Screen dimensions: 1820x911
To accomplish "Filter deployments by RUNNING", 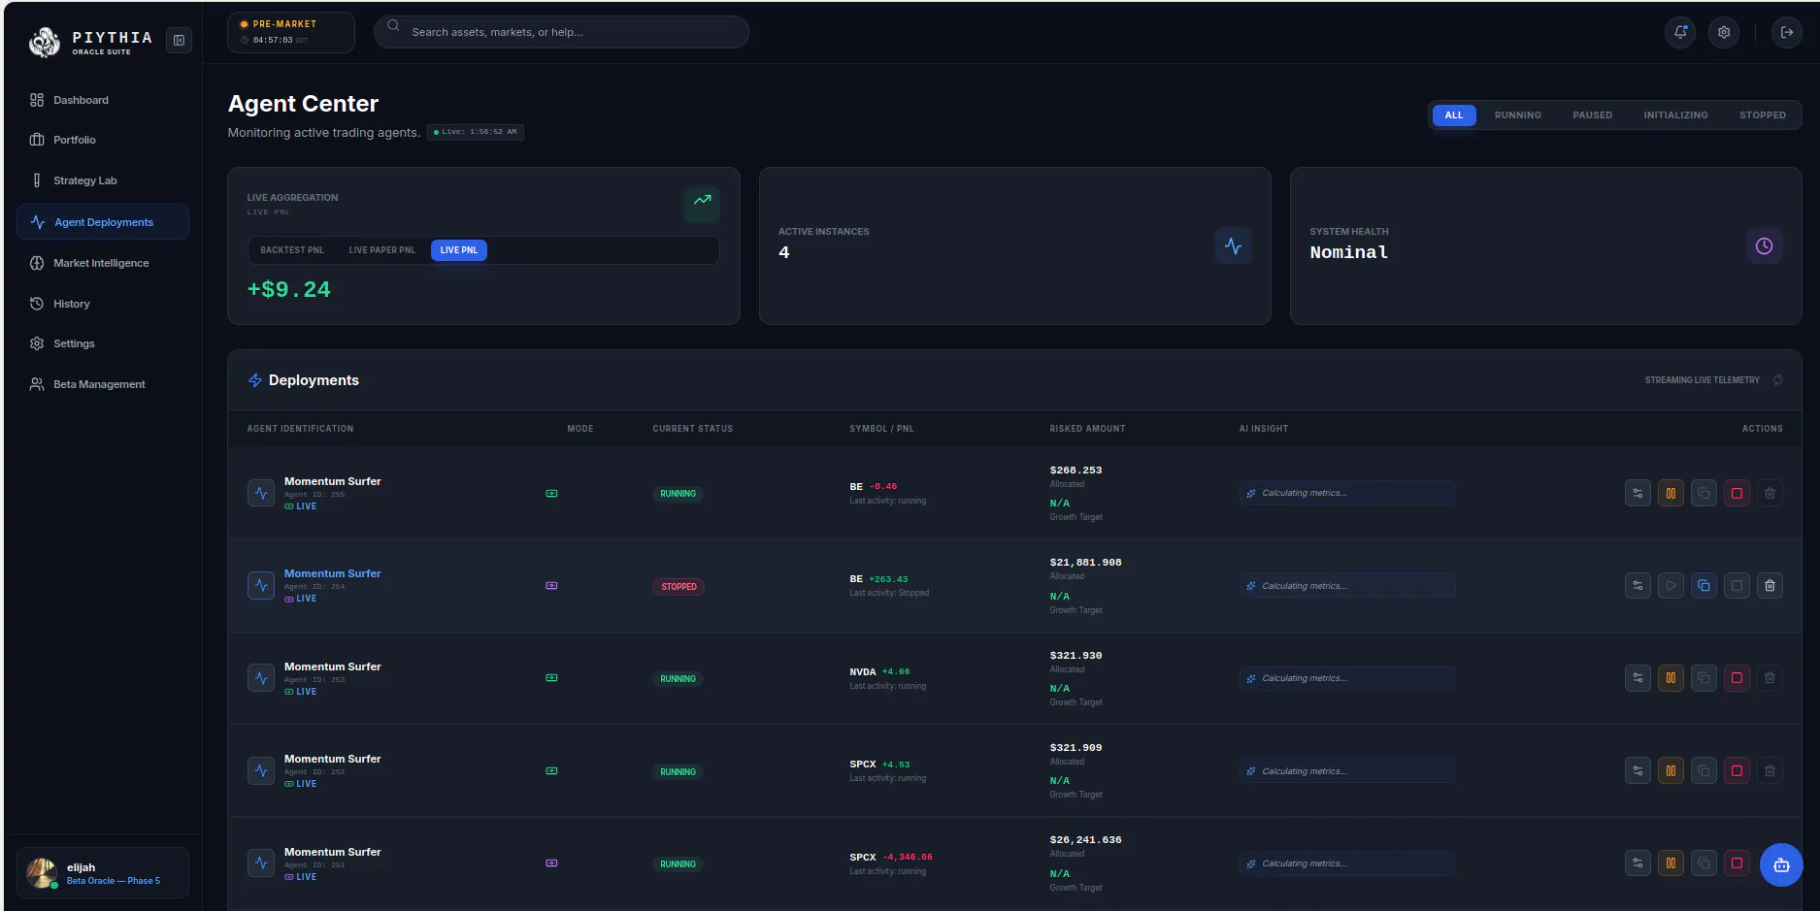I will [x=1517, y=115].
